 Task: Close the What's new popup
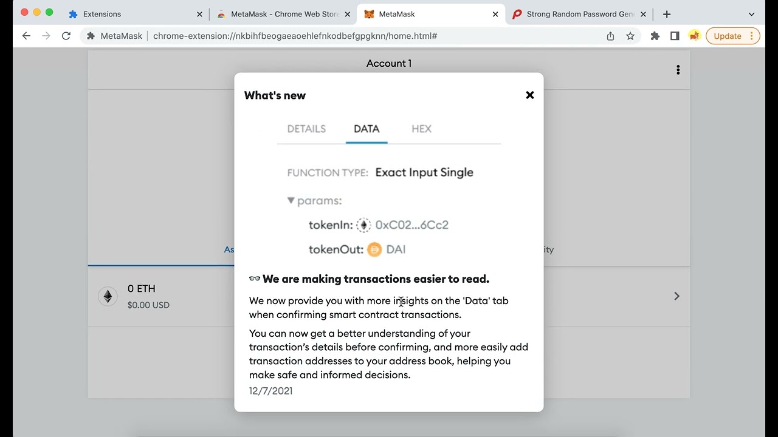click(x=529, y=95)
